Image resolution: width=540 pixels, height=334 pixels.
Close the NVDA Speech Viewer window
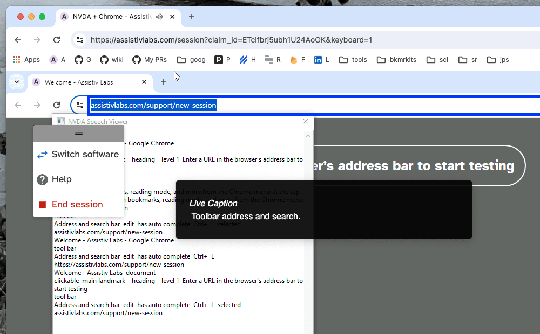click(x=306, y=121)
